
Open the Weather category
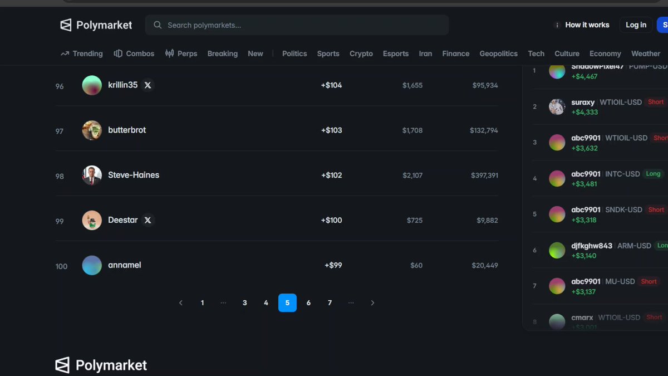[x=646, y=53]
